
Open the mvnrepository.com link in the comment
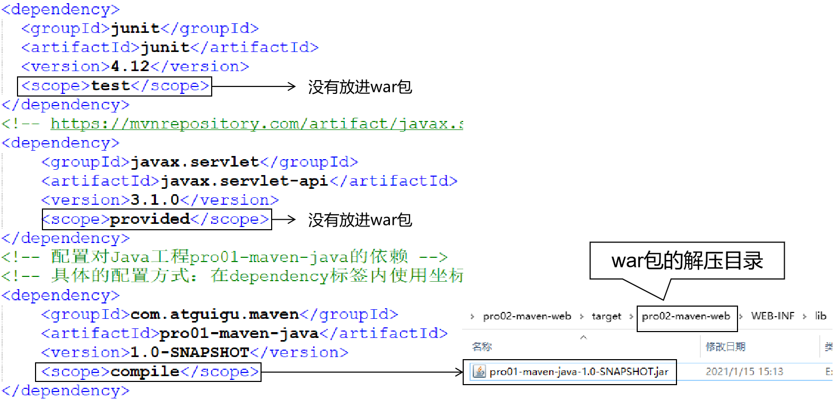(x=257, y=124)
